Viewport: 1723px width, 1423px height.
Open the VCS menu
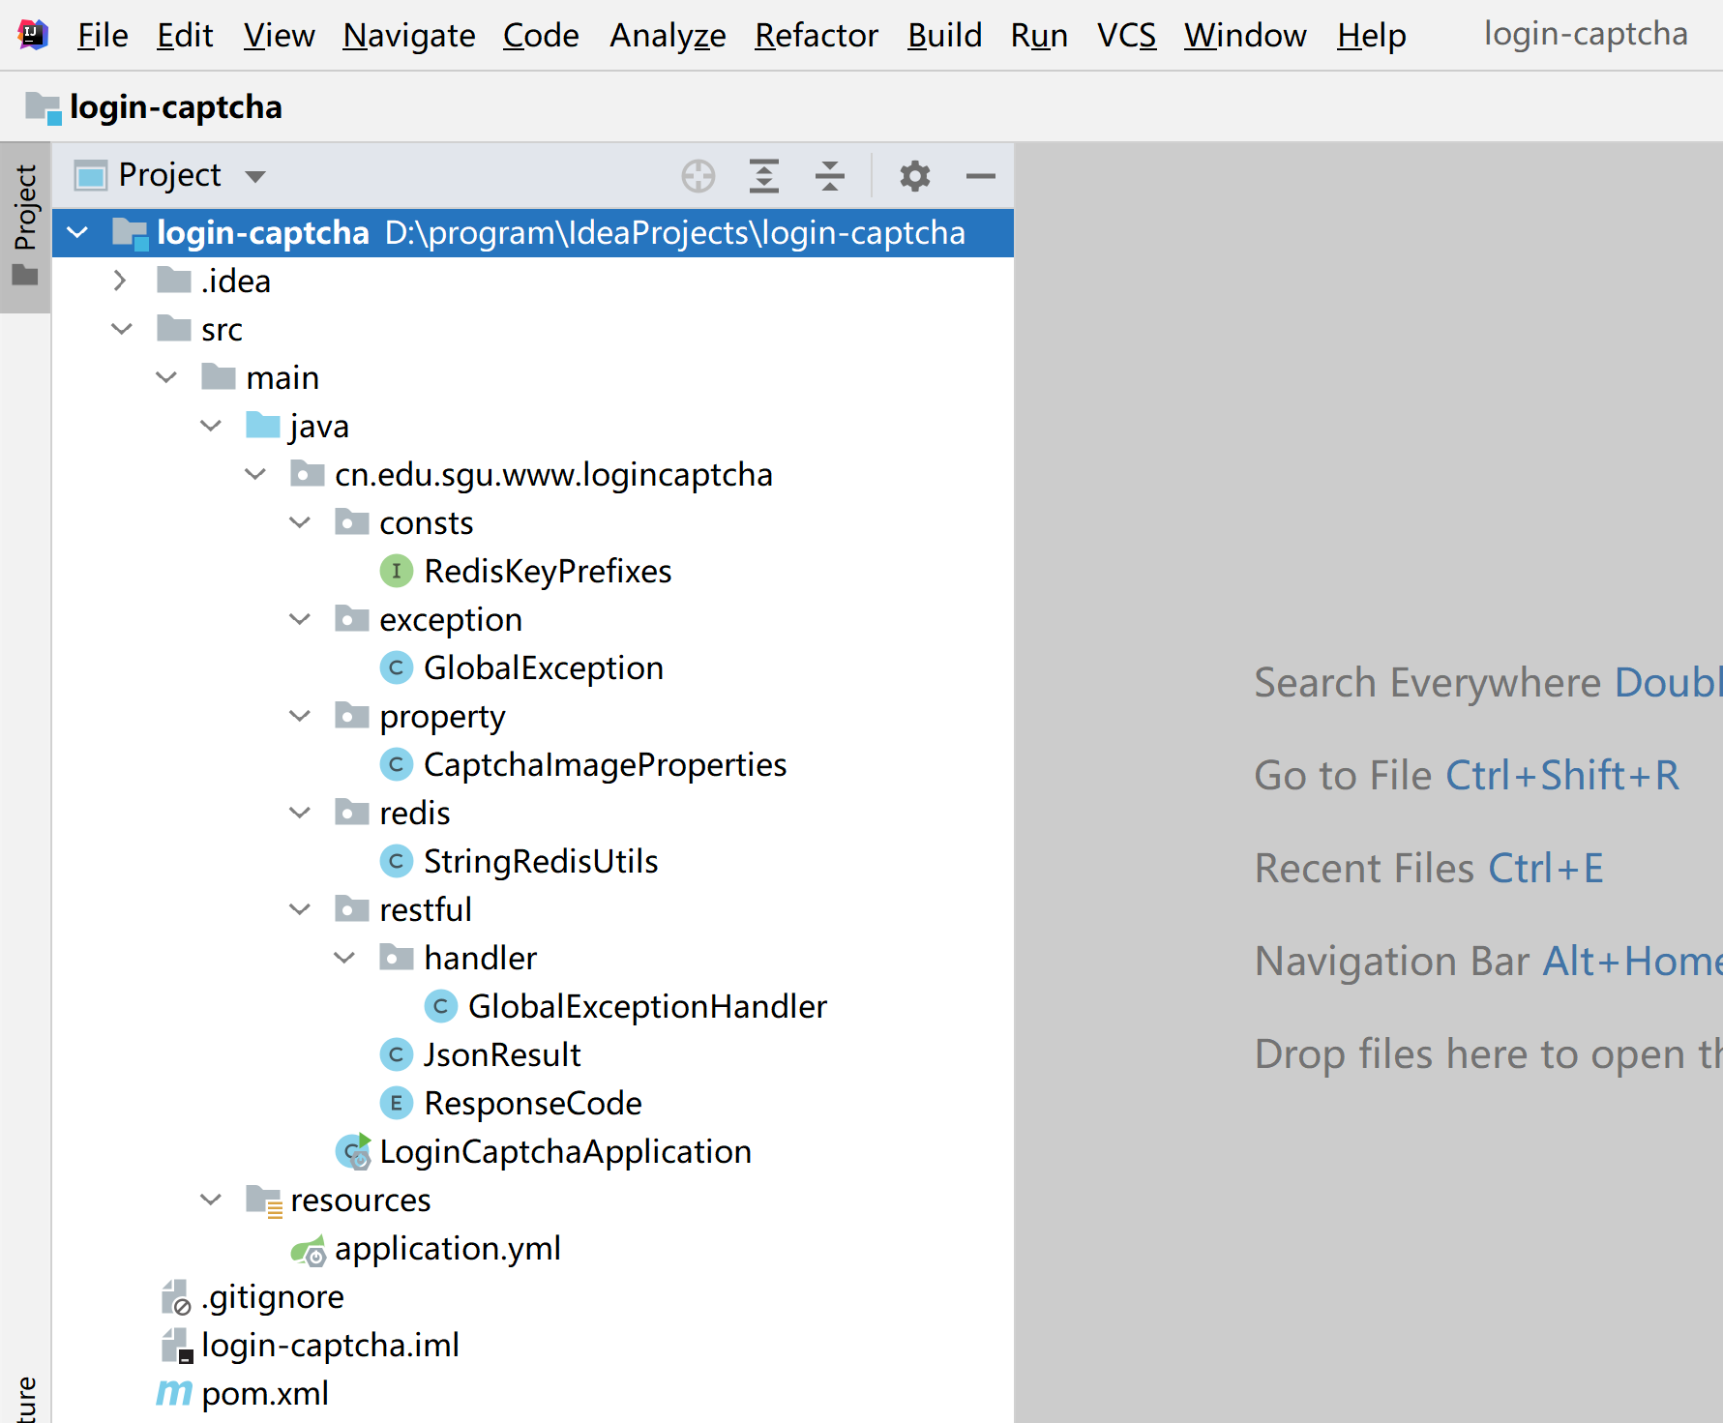[1125, 35]
